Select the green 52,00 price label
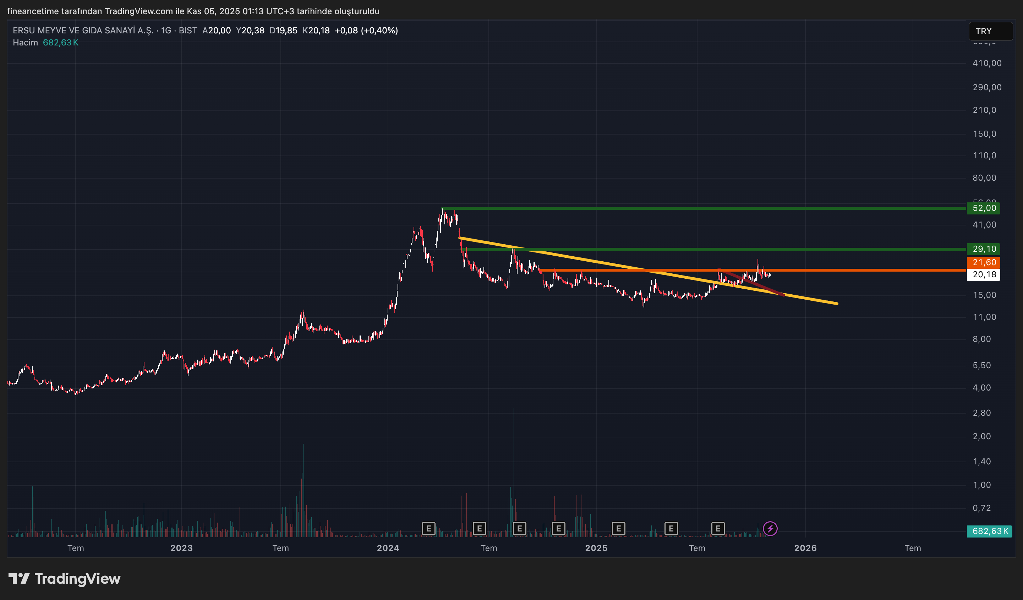Screen dimensions: 1023x600 point(984,208)
